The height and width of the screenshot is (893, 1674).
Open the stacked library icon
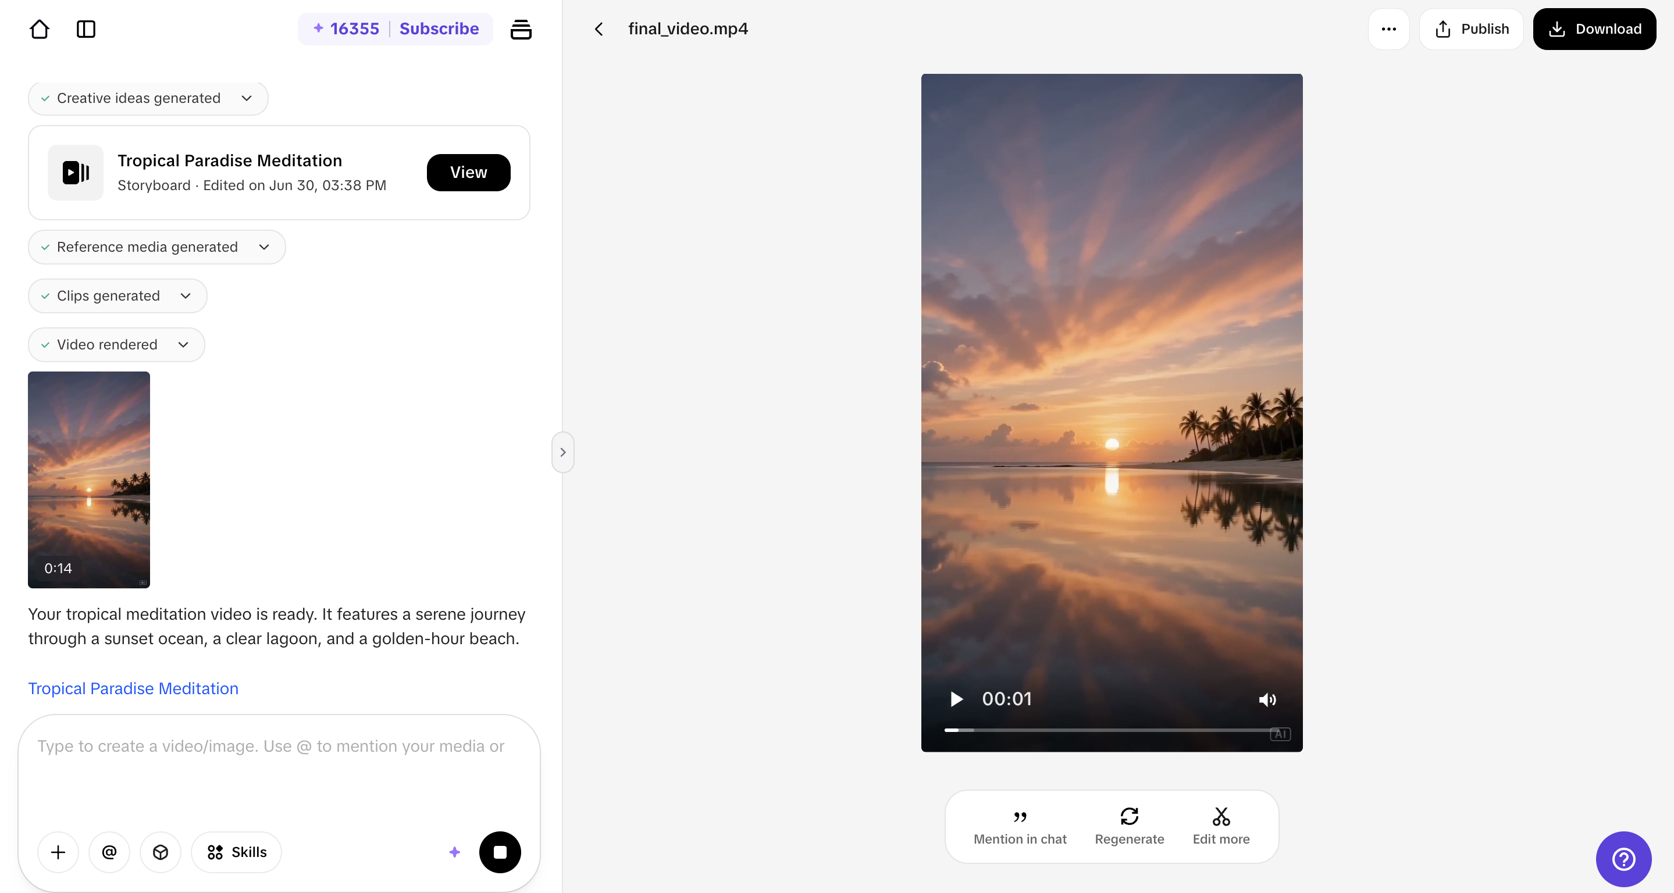point(521,28)
